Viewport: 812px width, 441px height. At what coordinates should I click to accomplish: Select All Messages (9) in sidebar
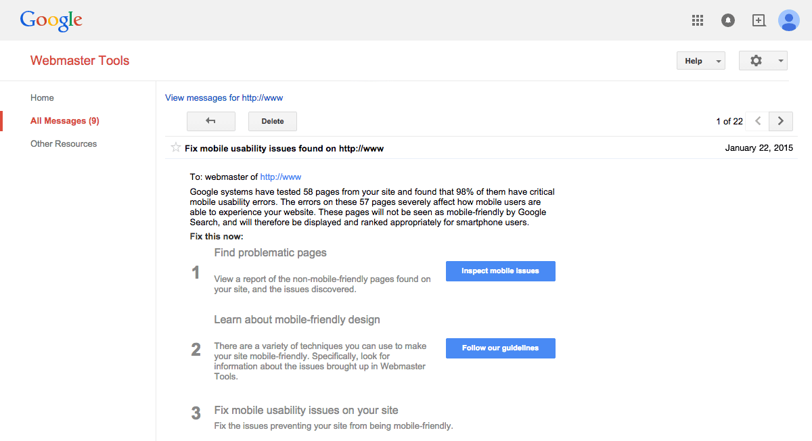tap(65, 121)
